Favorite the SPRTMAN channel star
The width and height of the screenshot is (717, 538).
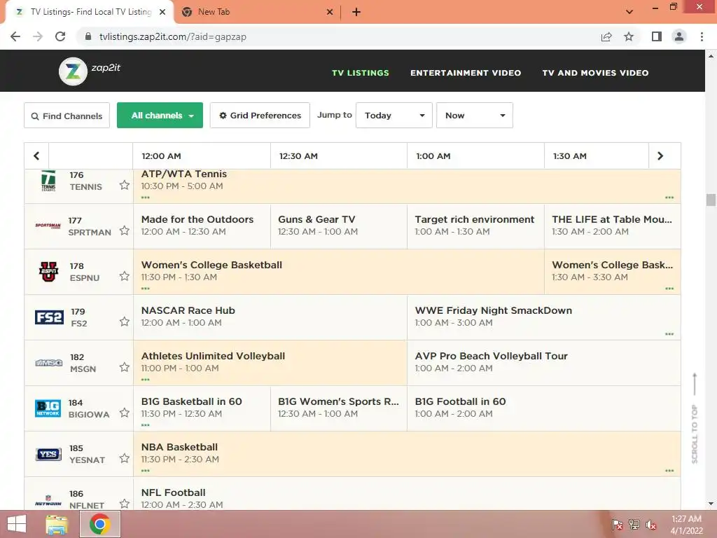125,230
